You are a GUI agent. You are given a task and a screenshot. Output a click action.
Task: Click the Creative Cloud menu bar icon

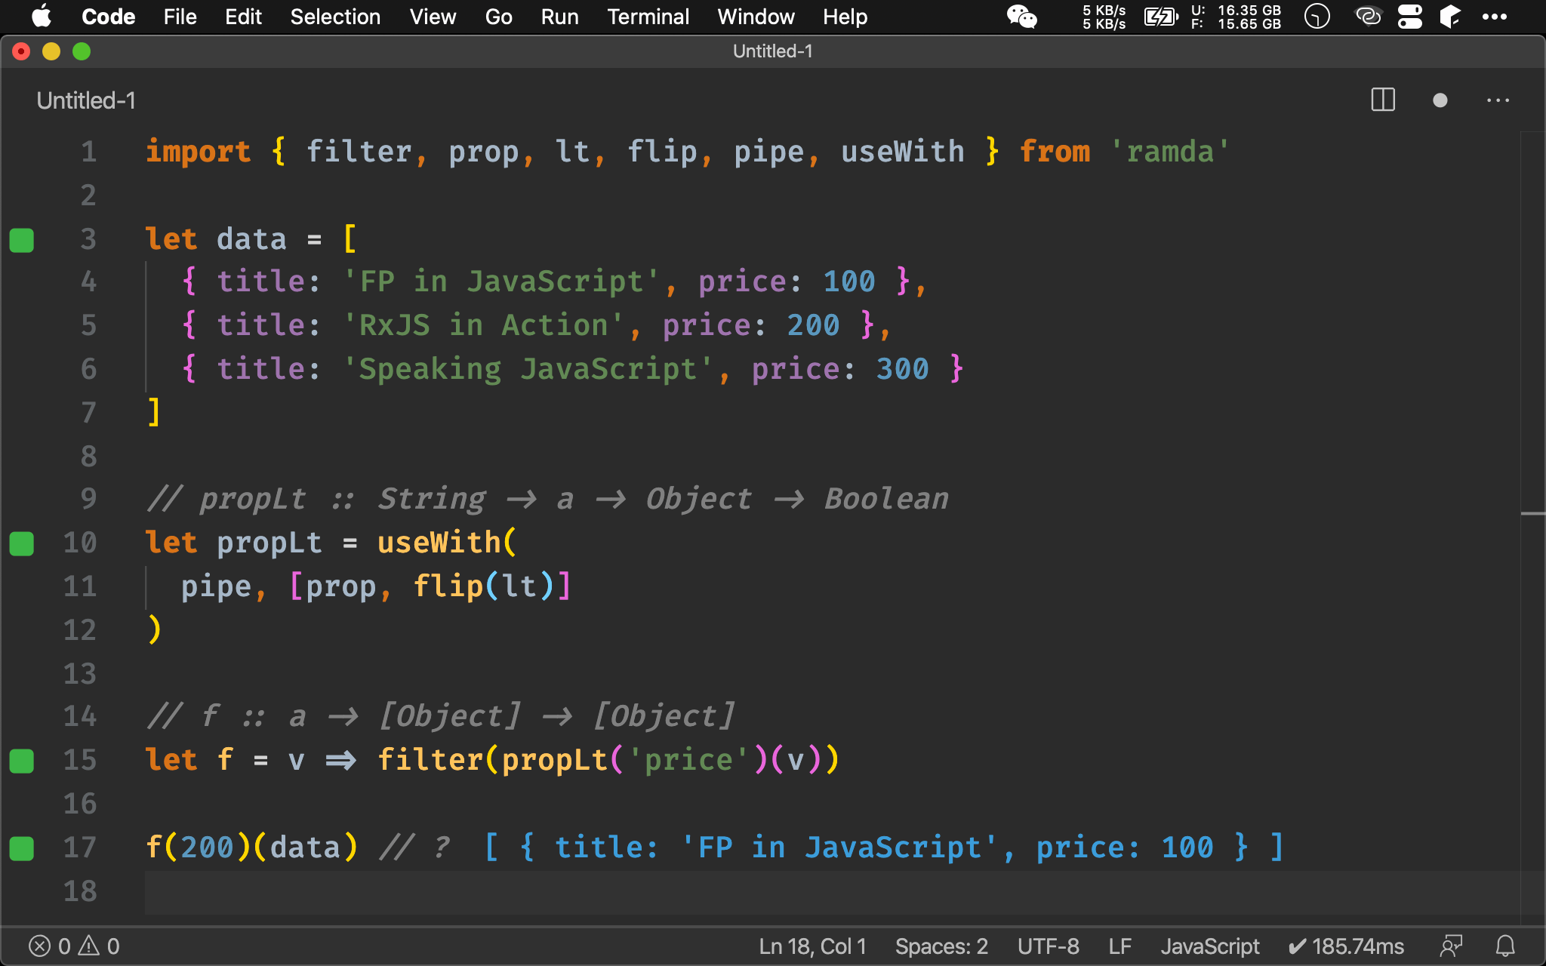click(x=1368, y=17)
